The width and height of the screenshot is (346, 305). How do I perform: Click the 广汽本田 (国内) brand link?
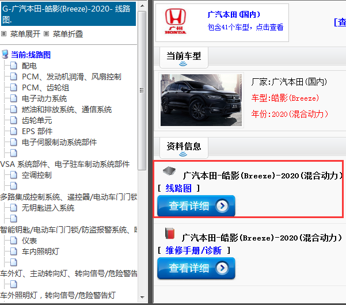coord(234,14)
